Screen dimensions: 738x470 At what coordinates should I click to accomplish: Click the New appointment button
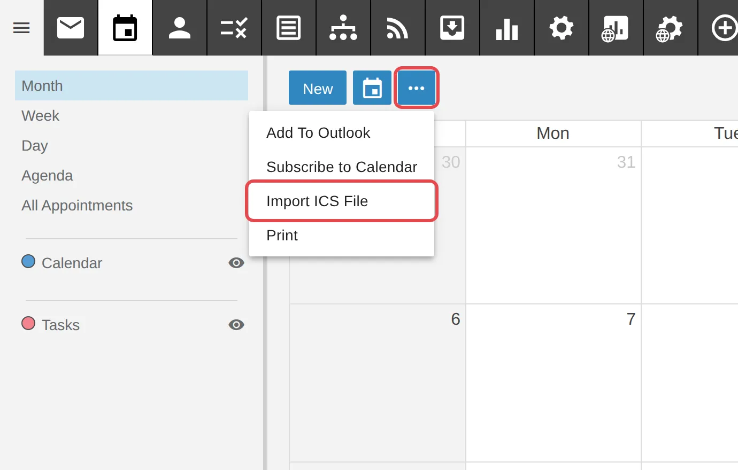pyautogui.click(x=318, y=88)
